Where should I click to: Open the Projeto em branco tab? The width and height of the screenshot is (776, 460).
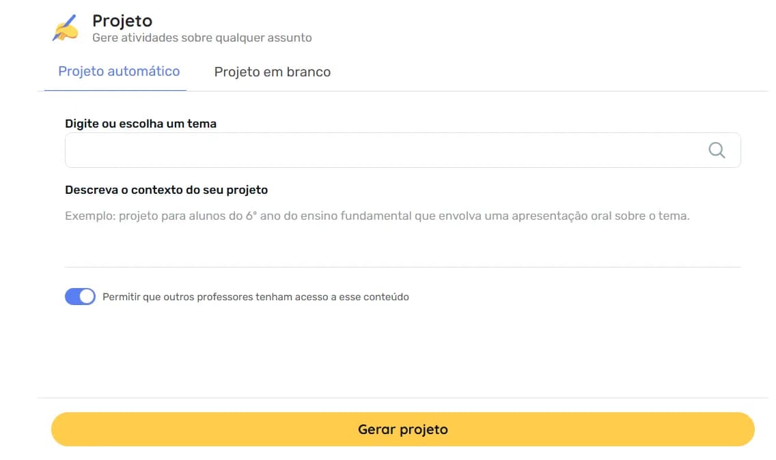tap(272, 72)
